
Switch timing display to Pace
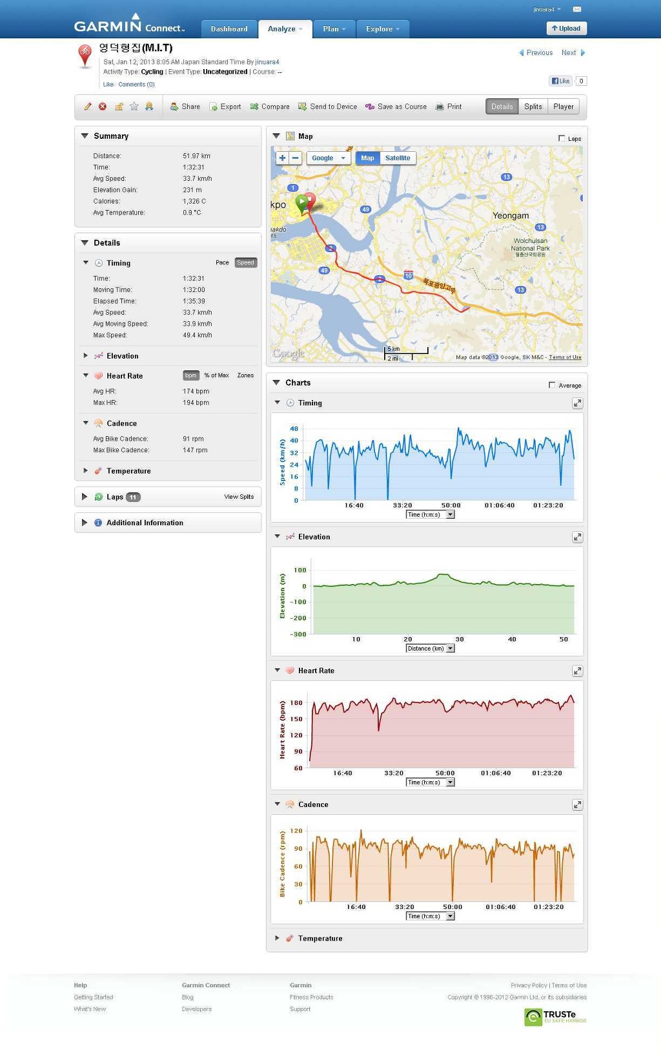pos(222,263)
